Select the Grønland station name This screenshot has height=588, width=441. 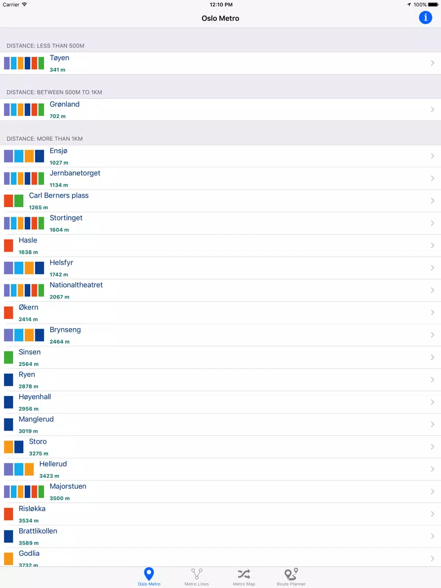[65, 104]
